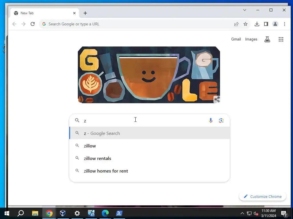Image resolution: width=293 pixels, height=219 pixels.
Task: Share this page from the address bar
Action: [x=236, y=24]
